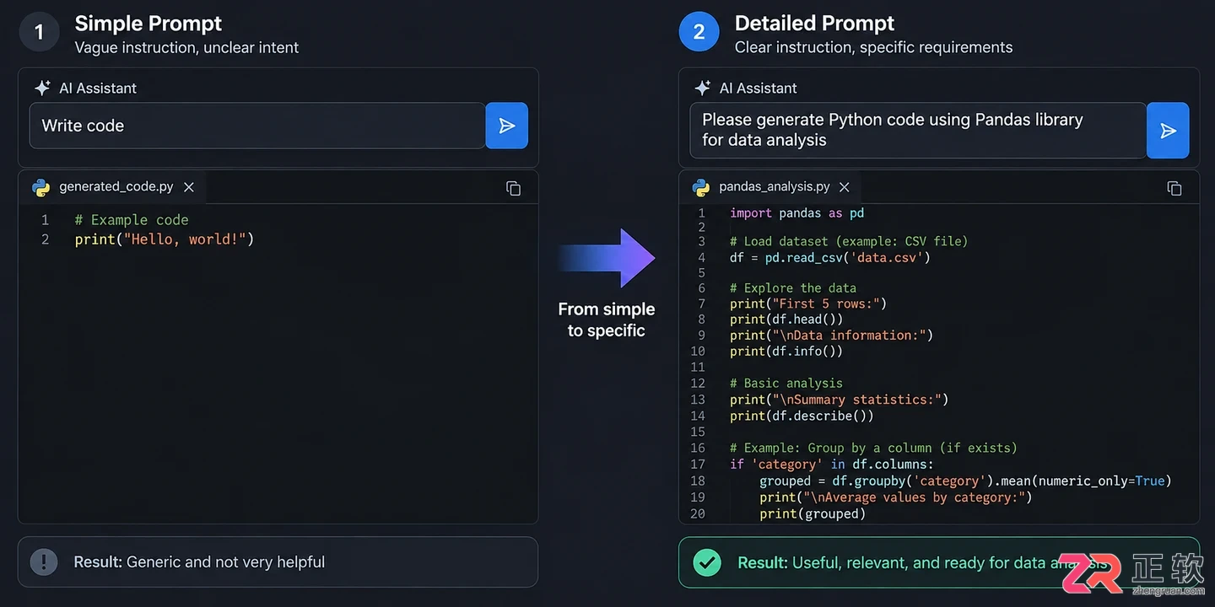Click "Result: Generic and not very helpful" text
Viewport: 1215px width, 607px height.
pyautogui.click(x=199, y=562)
